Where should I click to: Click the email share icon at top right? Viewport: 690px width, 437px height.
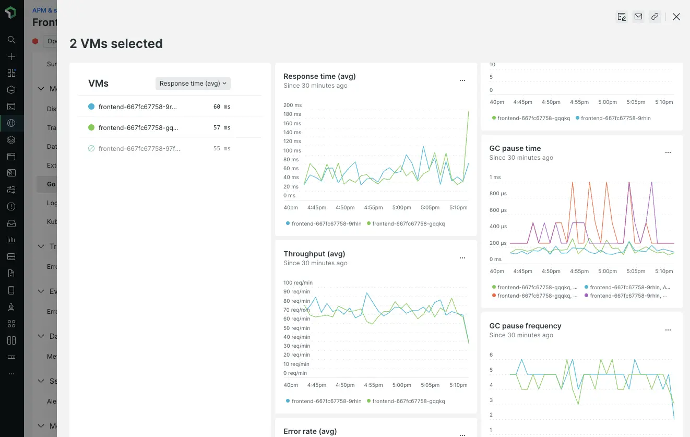pos(638,17)
